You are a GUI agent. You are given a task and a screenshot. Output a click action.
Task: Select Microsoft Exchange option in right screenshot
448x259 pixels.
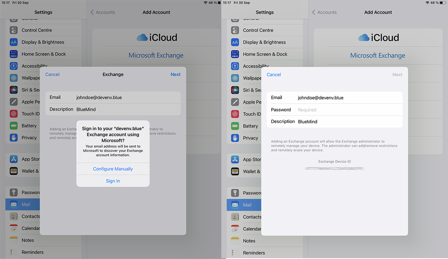[x=377, y=55]
